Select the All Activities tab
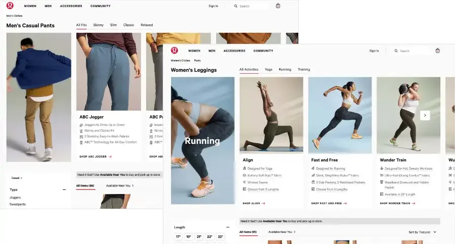455x244 pixels. pos(249,70)
